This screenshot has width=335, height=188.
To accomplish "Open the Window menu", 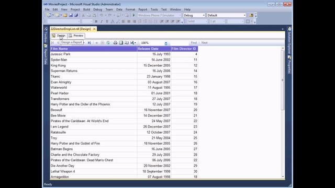I will [175, 9].
